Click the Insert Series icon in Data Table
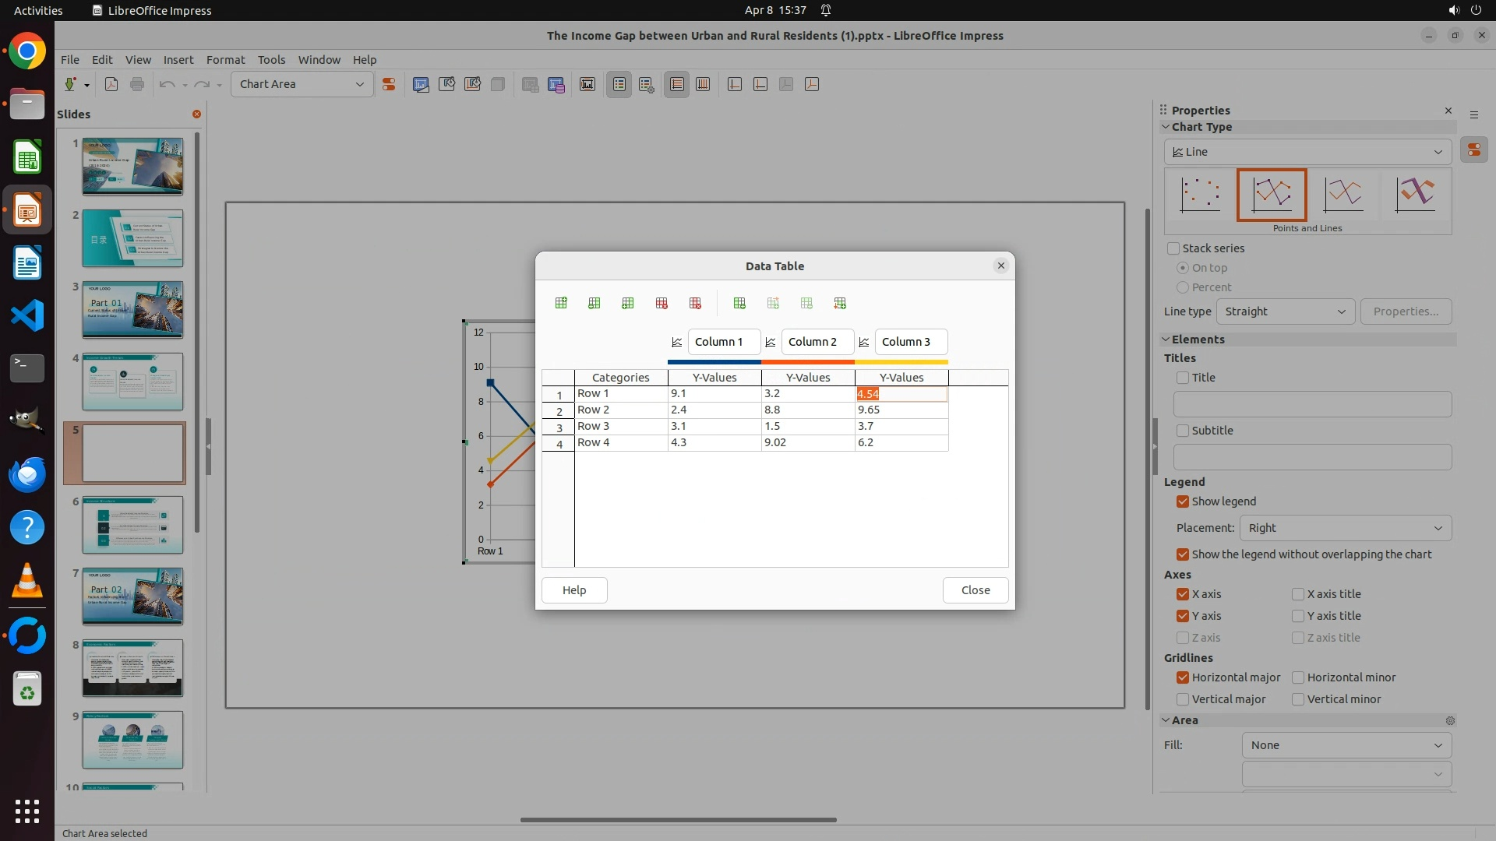Viewport: 1496px width, 841px height. click(x=595, y=303)
